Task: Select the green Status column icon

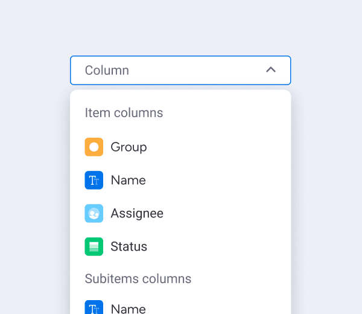Action: click(94, 246)
